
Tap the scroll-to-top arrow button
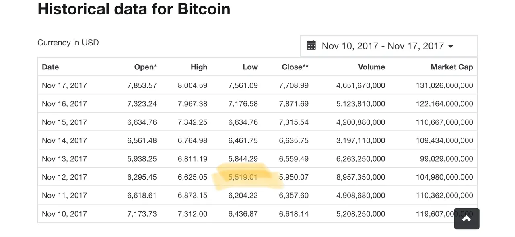(467, 219)
